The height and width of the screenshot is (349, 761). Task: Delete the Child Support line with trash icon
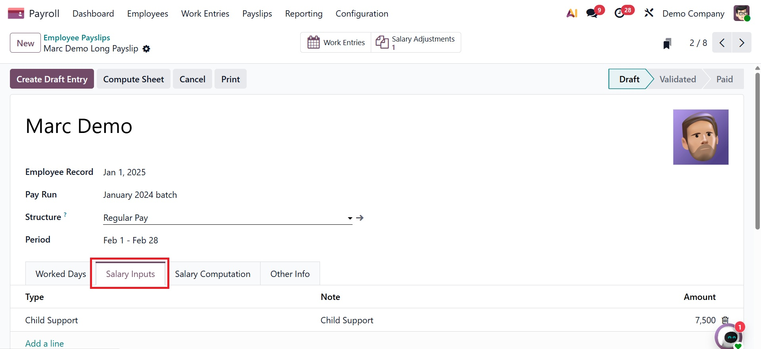(x=725, y=320)
